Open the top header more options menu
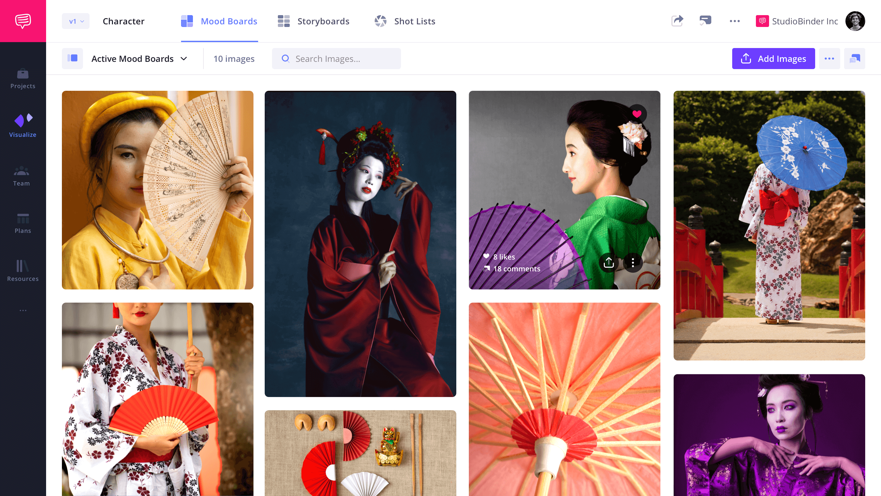Viewport: 881px width, 496px height. point(734,21)
